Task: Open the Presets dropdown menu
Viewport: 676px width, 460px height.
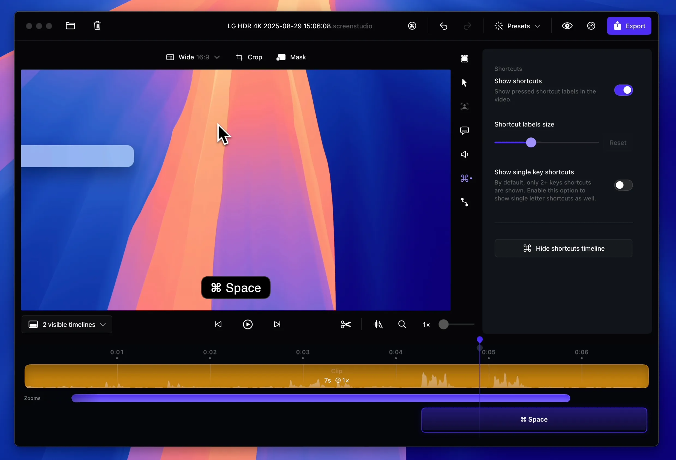Action: tap(518, 26)
